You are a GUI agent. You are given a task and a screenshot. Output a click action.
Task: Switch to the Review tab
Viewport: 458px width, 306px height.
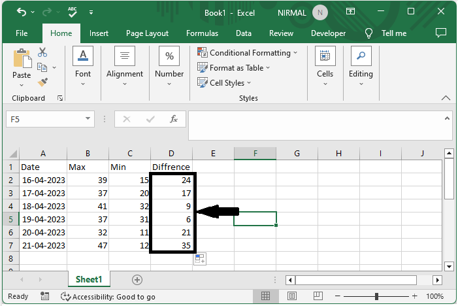(281, 33)
